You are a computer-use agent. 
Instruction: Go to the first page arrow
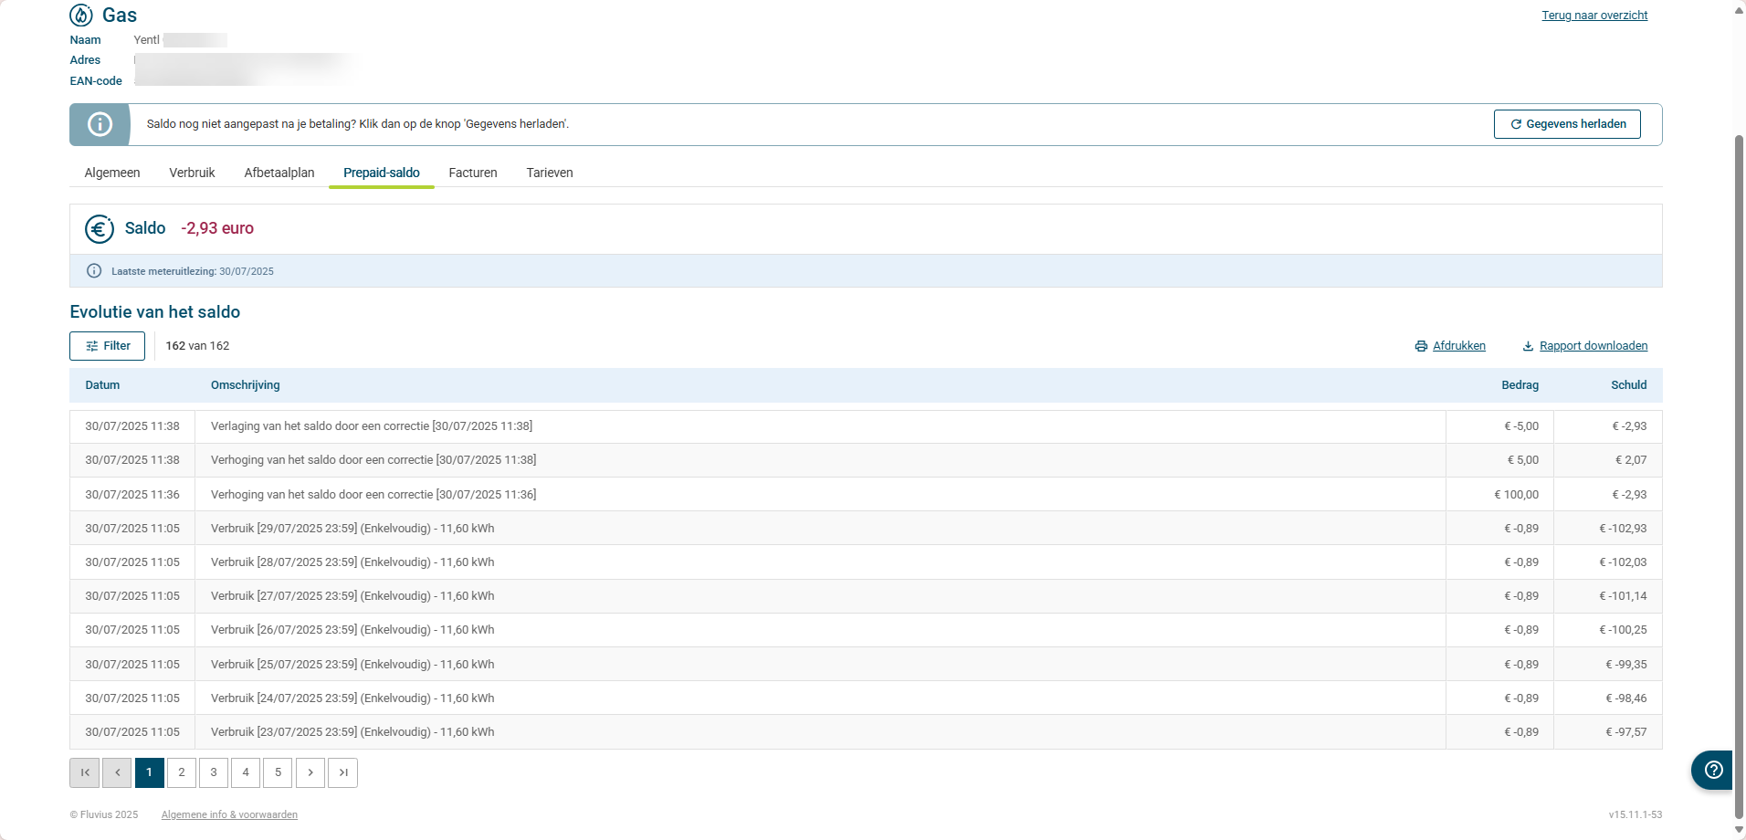pyautogui.click(x=85, y=772)
